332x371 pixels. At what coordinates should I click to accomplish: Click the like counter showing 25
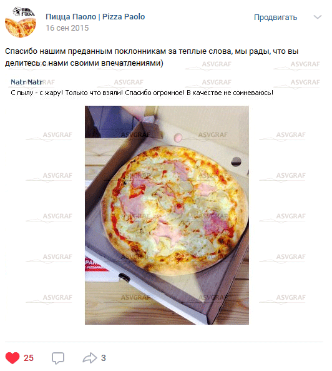point(29,358)
